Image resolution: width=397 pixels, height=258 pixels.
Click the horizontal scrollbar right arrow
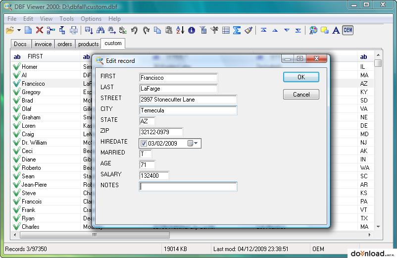pos(369,235)
